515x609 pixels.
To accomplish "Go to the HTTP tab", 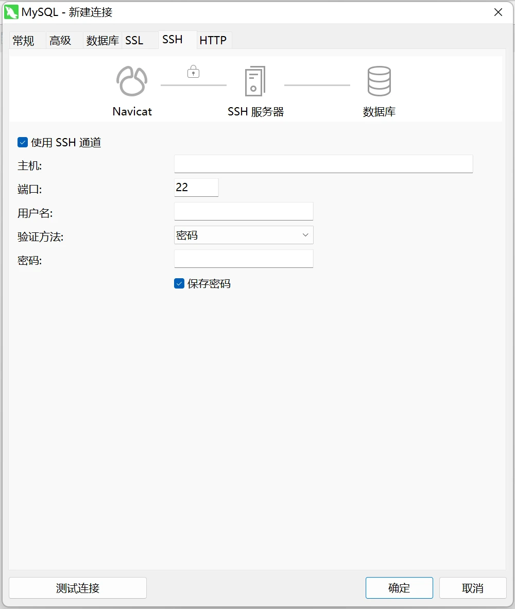I will tap(213, 40).
